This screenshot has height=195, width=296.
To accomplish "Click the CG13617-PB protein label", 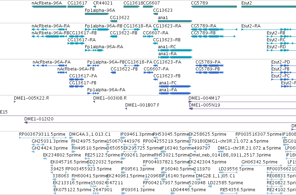I will pyautogui.click(x=83, y=83).
